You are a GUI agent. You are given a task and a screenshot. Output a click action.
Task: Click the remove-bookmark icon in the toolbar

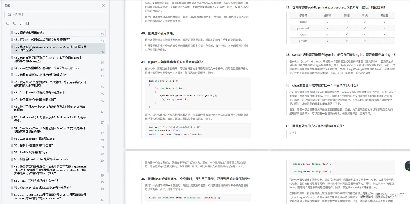[27, 24]
